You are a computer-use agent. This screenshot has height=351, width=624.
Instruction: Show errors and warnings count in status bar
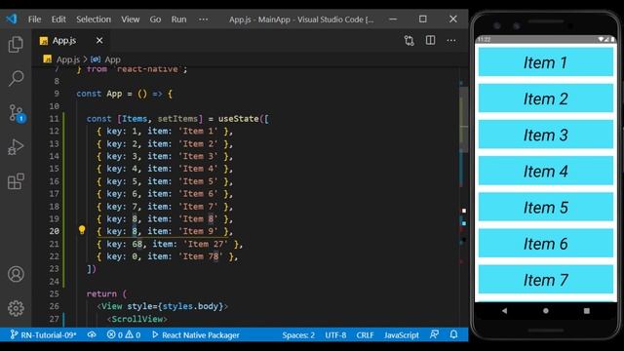[124, 334]
